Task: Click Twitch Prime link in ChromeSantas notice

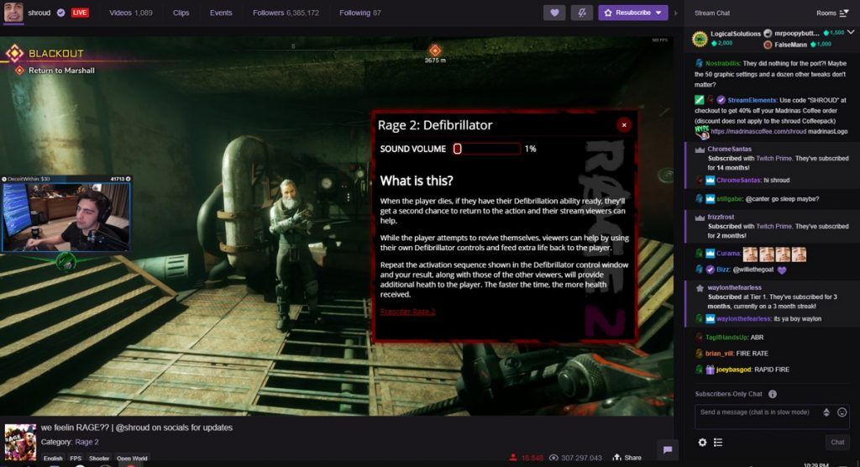Action: (x=773, y=159)
